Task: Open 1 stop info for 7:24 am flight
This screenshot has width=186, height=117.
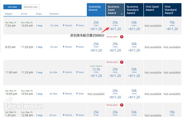Action: tap(39, 26)
